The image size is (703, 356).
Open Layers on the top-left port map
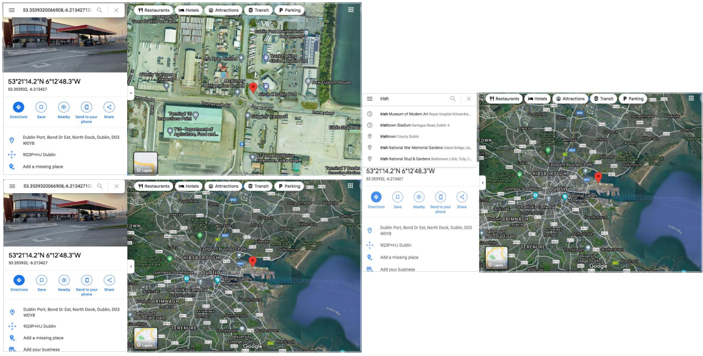pyautogui.click(x=146, y=163)
